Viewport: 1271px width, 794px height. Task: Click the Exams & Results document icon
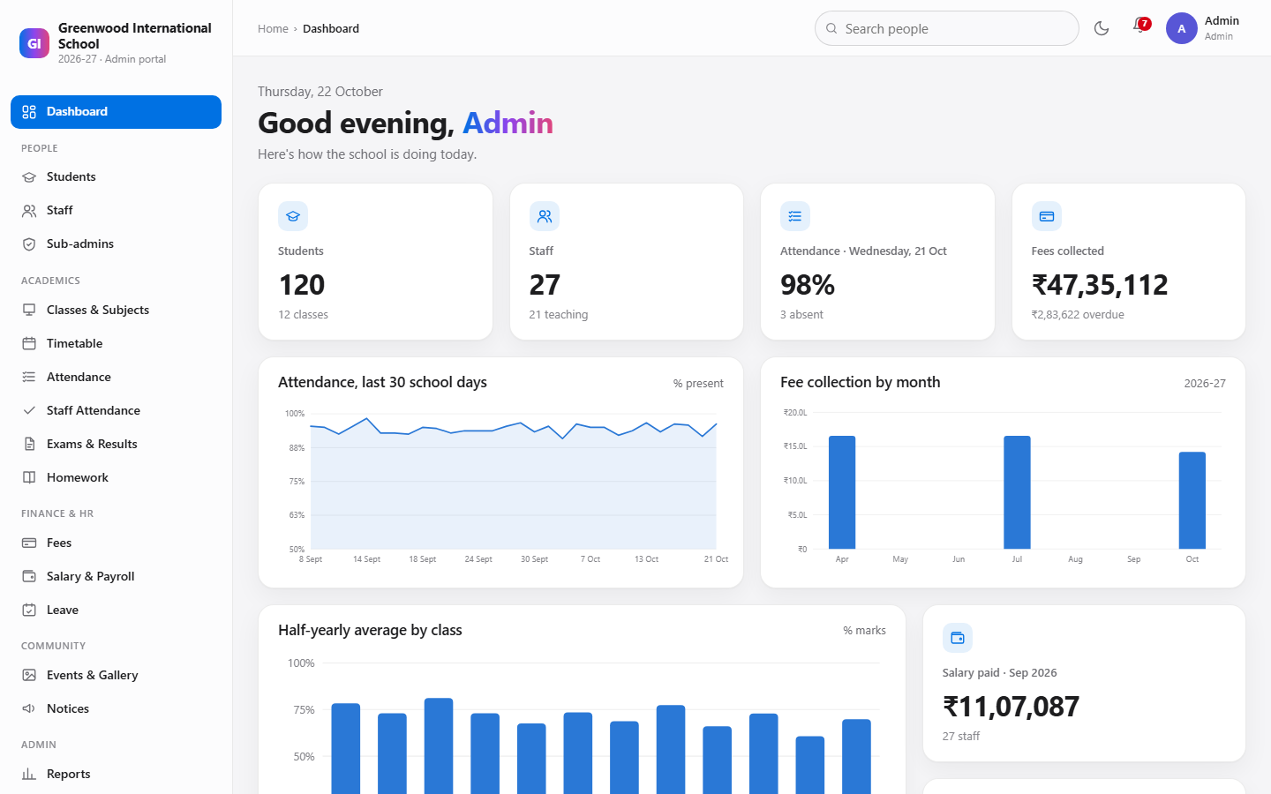[x=29, y=445]
